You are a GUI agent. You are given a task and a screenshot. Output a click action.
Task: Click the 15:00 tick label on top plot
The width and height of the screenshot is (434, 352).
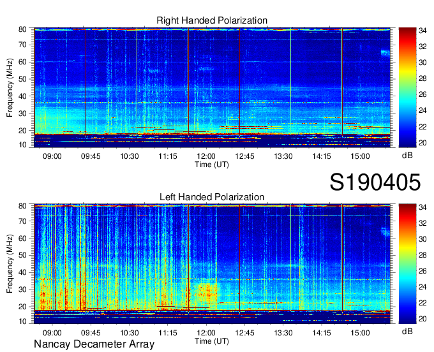(360, 156)
